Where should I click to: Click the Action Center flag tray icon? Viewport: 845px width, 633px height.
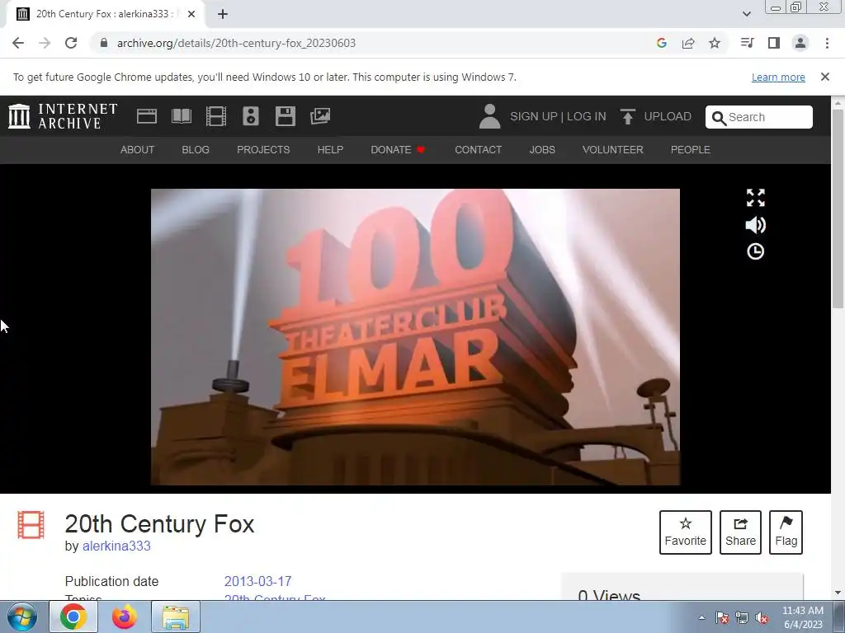tap(722, 618)
